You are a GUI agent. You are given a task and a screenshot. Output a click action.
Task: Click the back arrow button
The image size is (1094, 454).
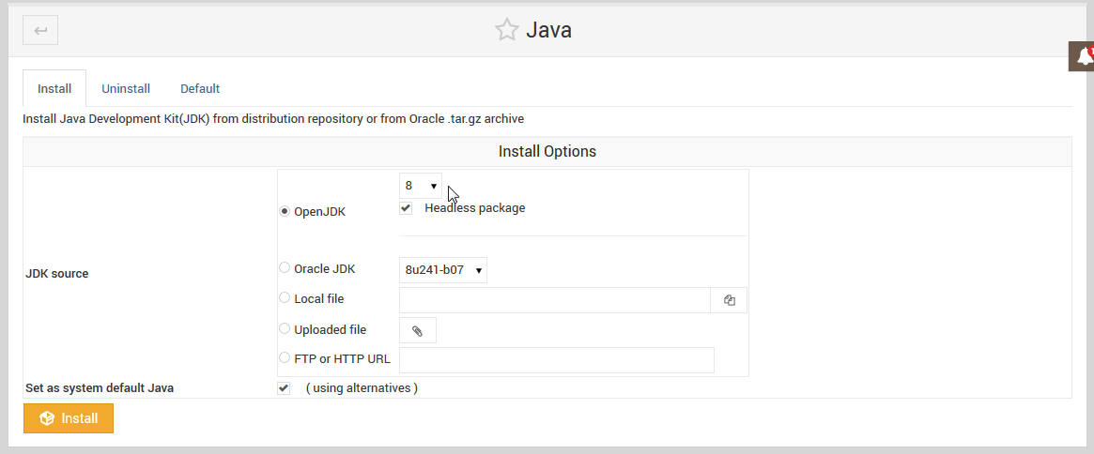(x=40, y=30)
